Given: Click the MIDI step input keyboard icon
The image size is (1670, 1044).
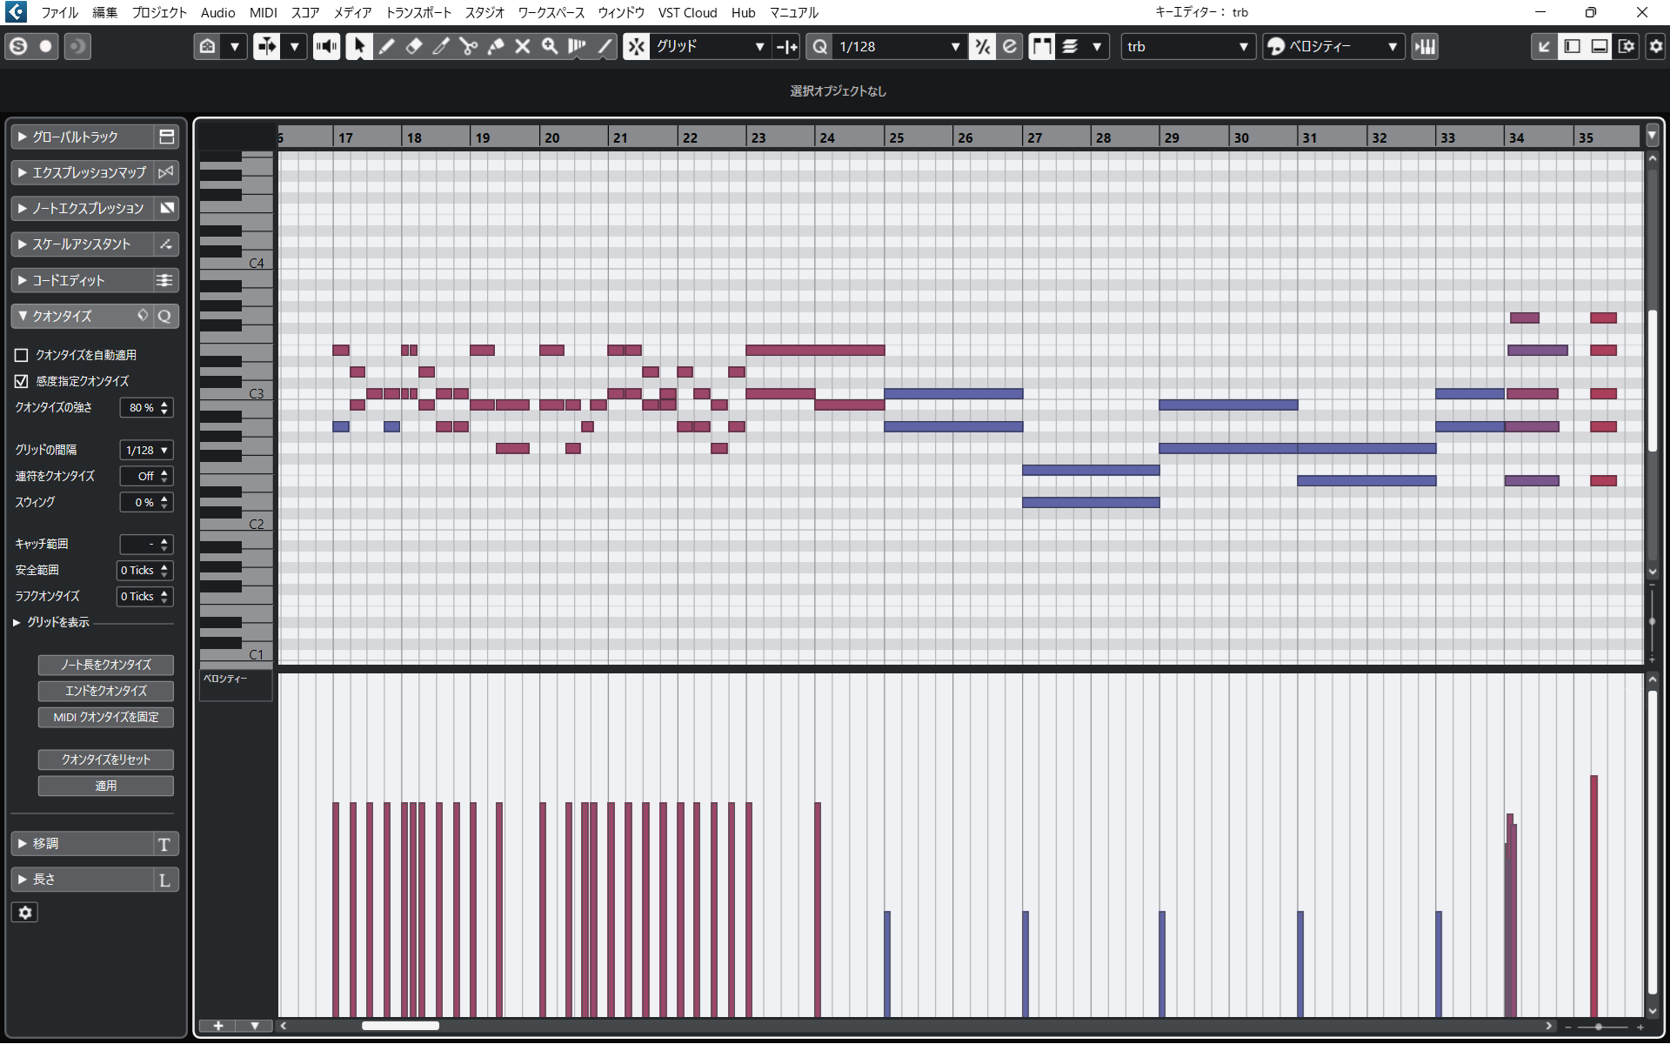Looking at the screenshot, I should 1425,46.
